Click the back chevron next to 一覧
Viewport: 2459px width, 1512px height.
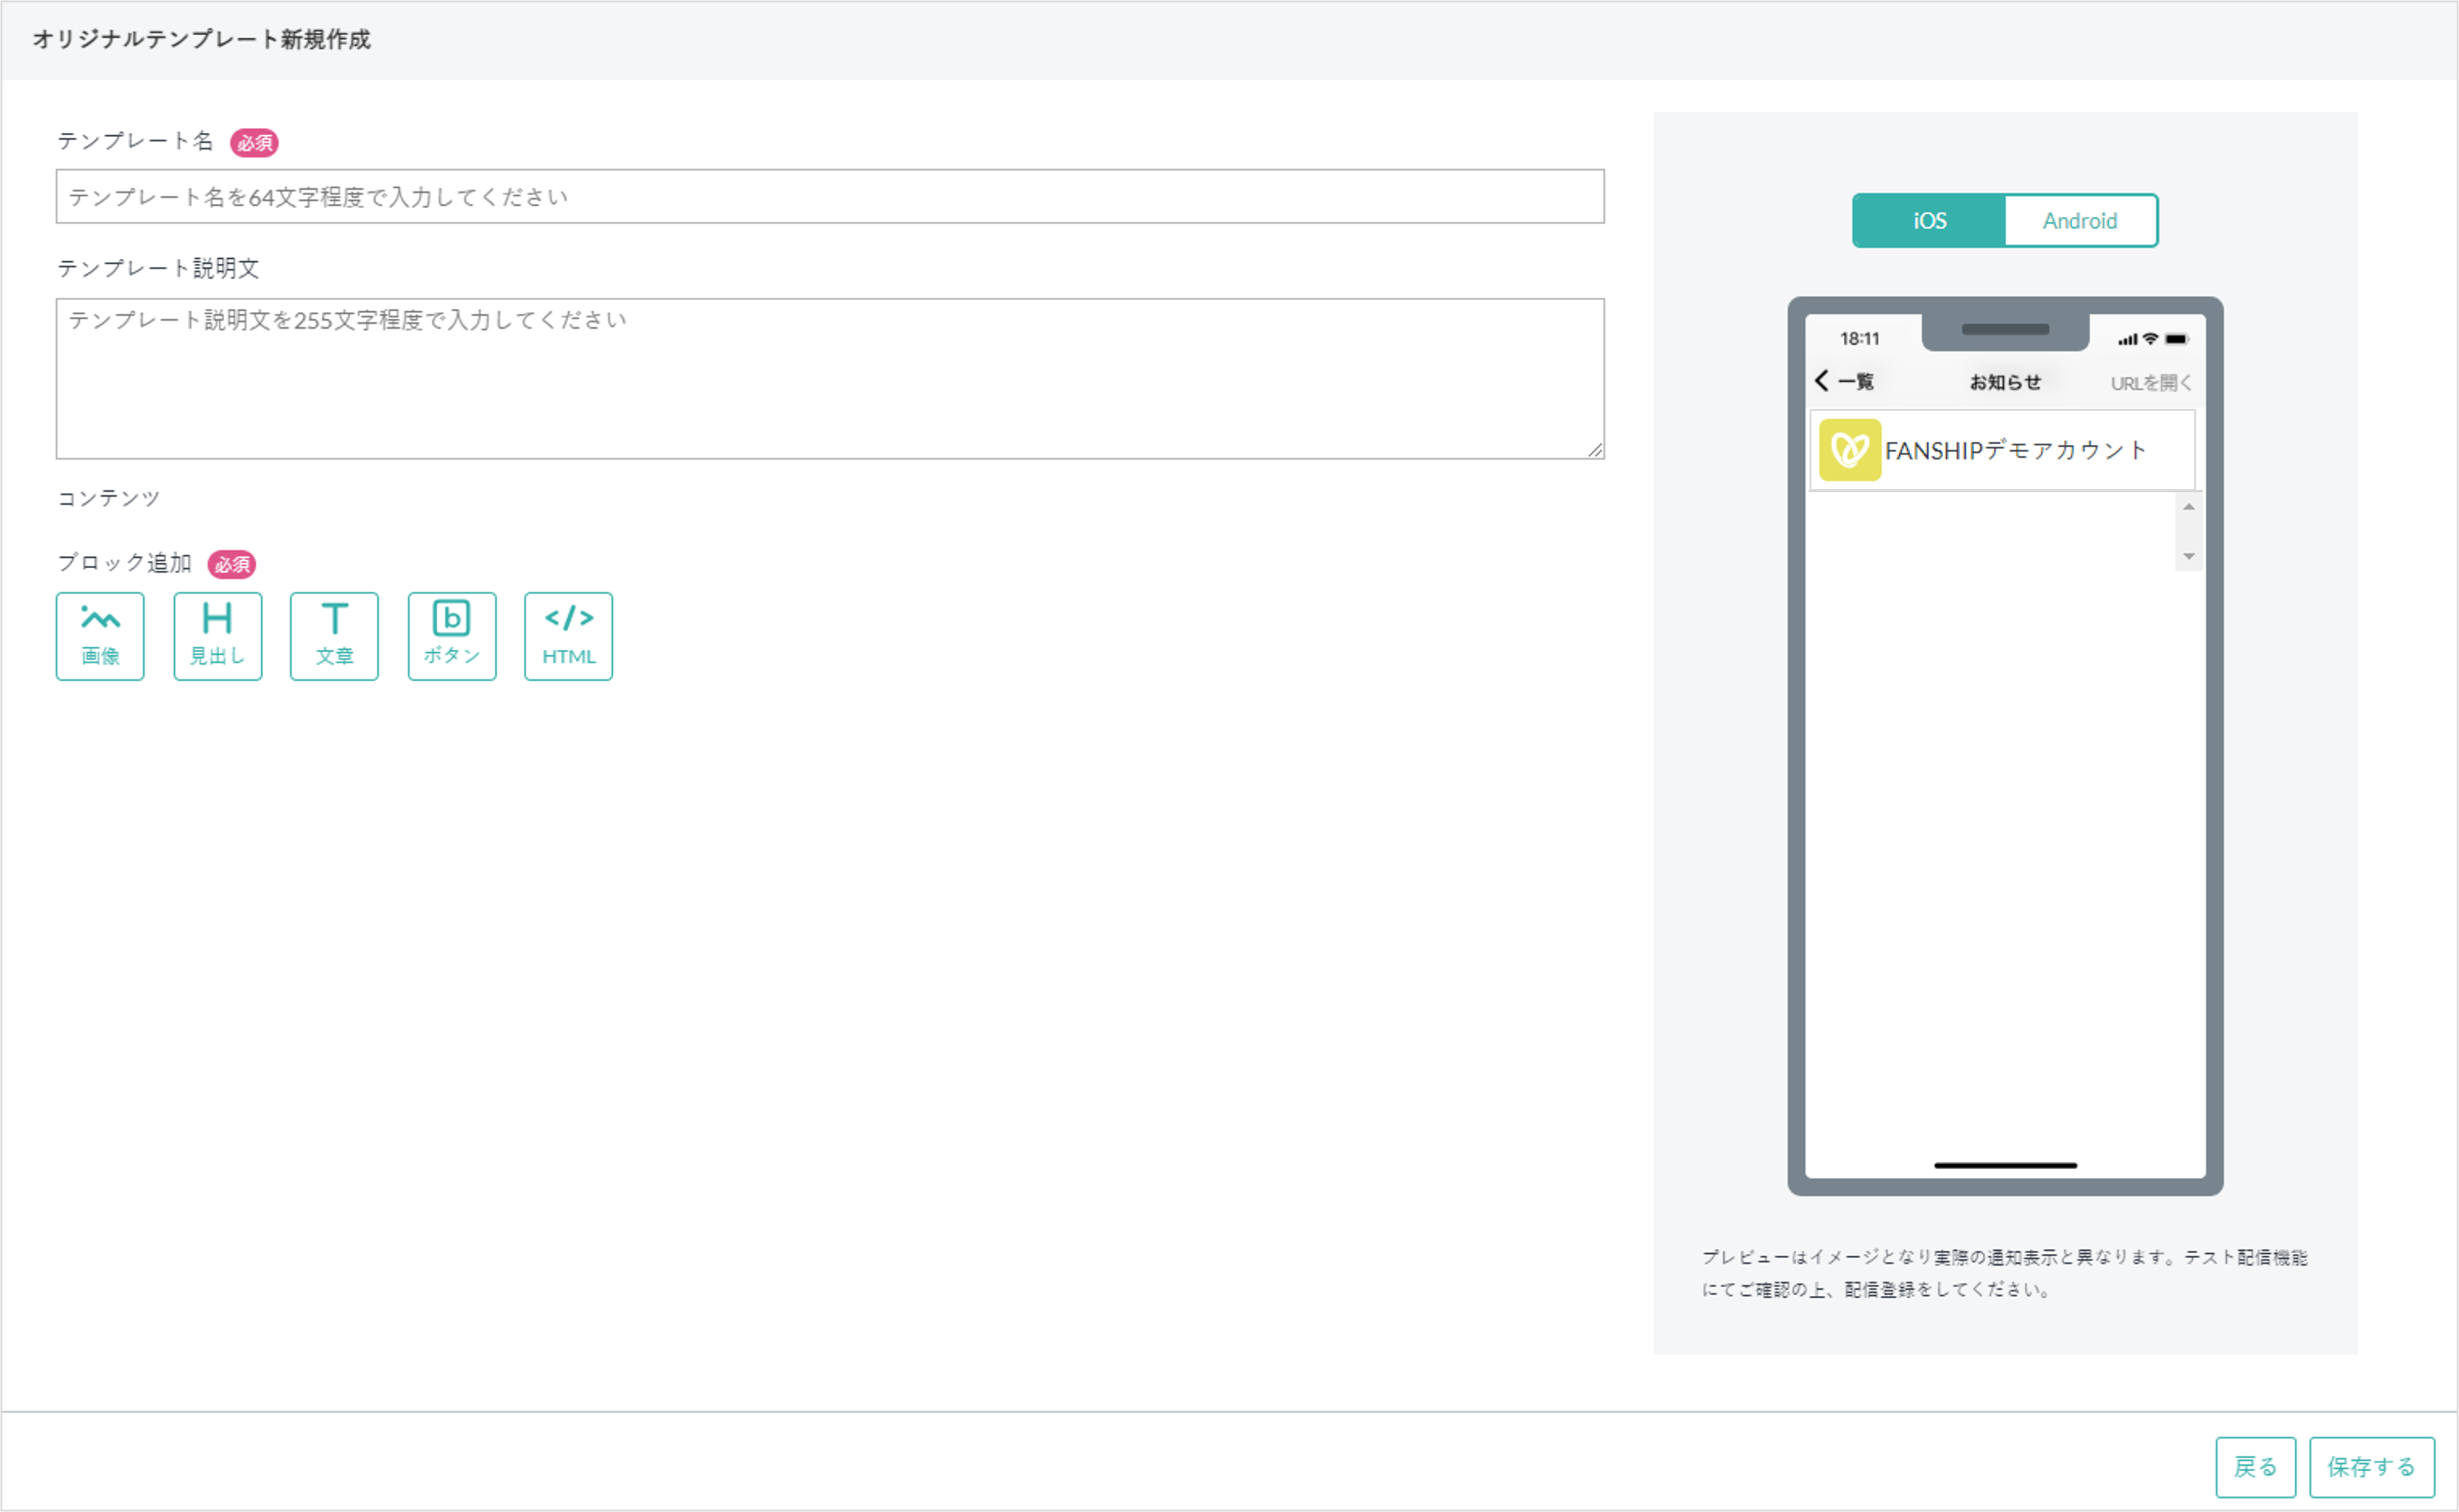[x=1822, y=380]
